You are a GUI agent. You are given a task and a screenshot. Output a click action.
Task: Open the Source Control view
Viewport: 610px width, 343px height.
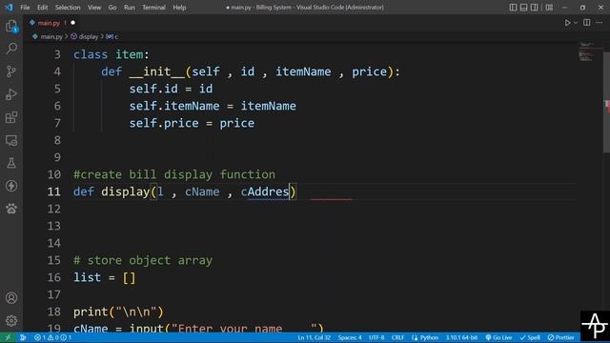11,71
